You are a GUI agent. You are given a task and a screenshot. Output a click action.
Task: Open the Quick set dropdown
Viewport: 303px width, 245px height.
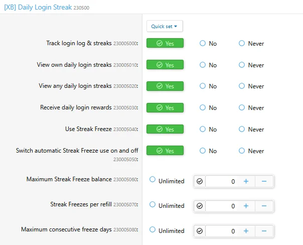[165, 26]
